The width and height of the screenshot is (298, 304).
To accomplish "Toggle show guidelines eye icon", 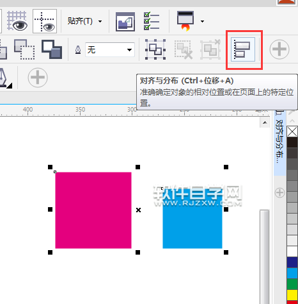I will click(45, 21).
